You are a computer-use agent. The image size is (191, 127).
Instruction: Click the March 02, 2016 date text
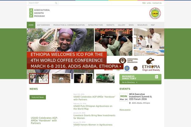tap(79, 94)
